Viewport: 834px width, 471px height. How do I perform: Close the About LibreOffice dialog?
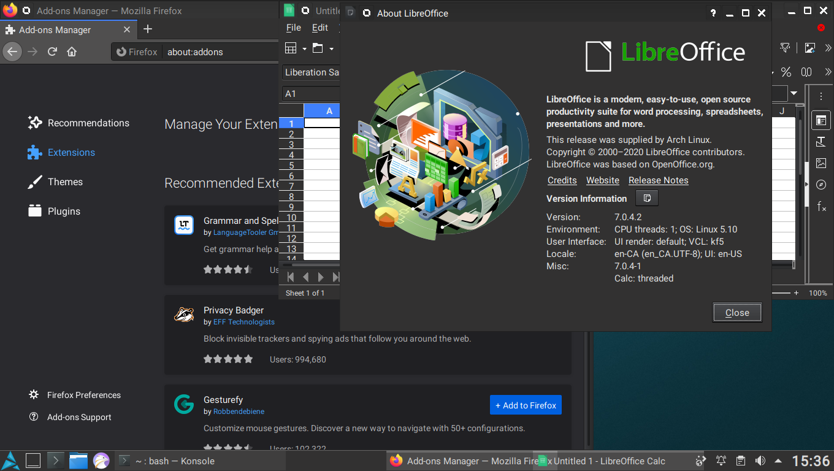(737, 312)
